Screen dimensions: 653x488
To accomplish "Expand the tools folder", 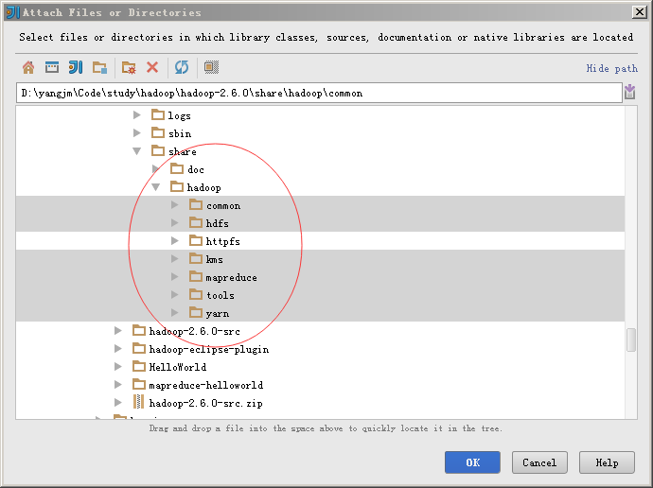I will pyautogui.click(x=175, y=294).
